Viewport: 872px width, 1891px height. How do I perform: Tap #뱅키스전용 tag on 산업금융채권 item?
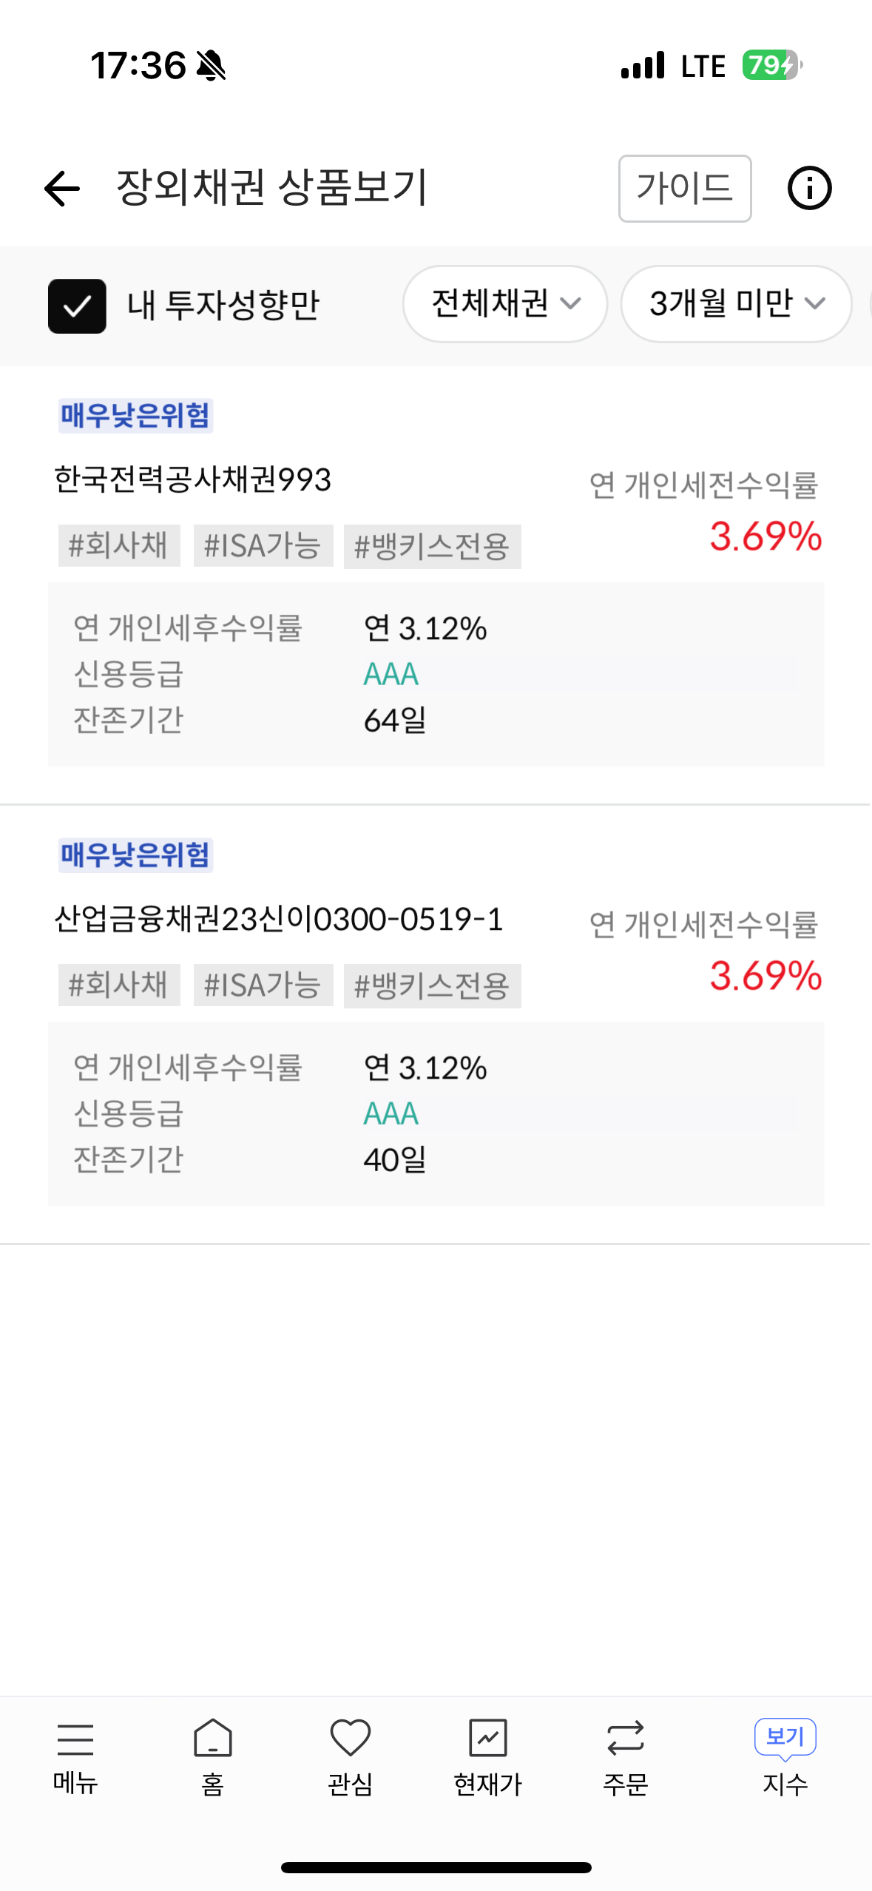click(432, 985)
